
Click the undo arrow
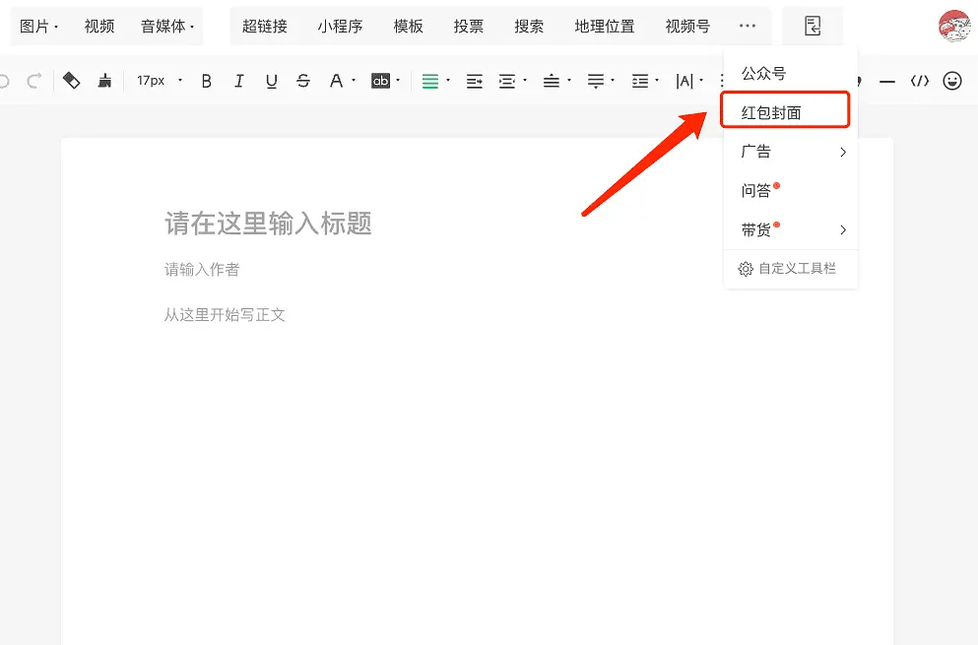(x=6, y=80)
